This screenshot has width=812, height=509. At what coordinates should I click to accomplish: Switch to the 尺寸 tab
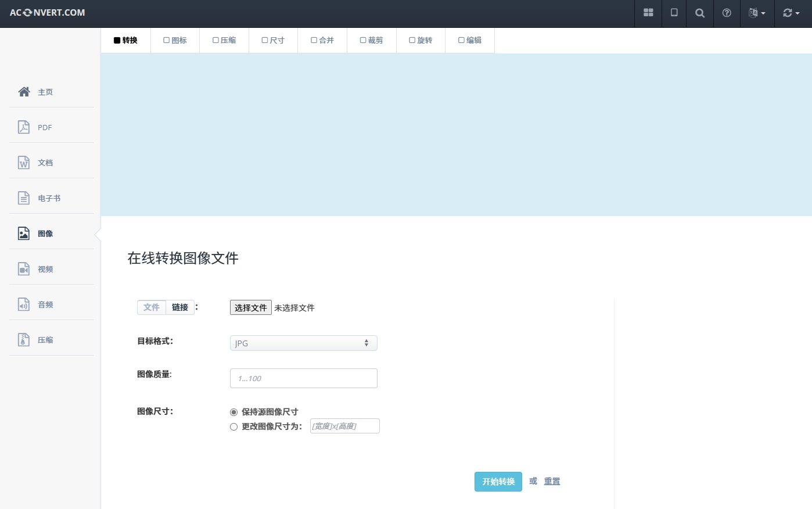coord(273,40)
